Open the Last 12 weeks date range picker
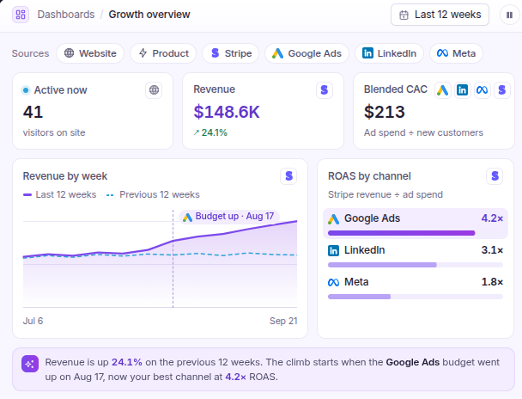The height and width of the screenshot is (399, 522). (x=440, y=15)
